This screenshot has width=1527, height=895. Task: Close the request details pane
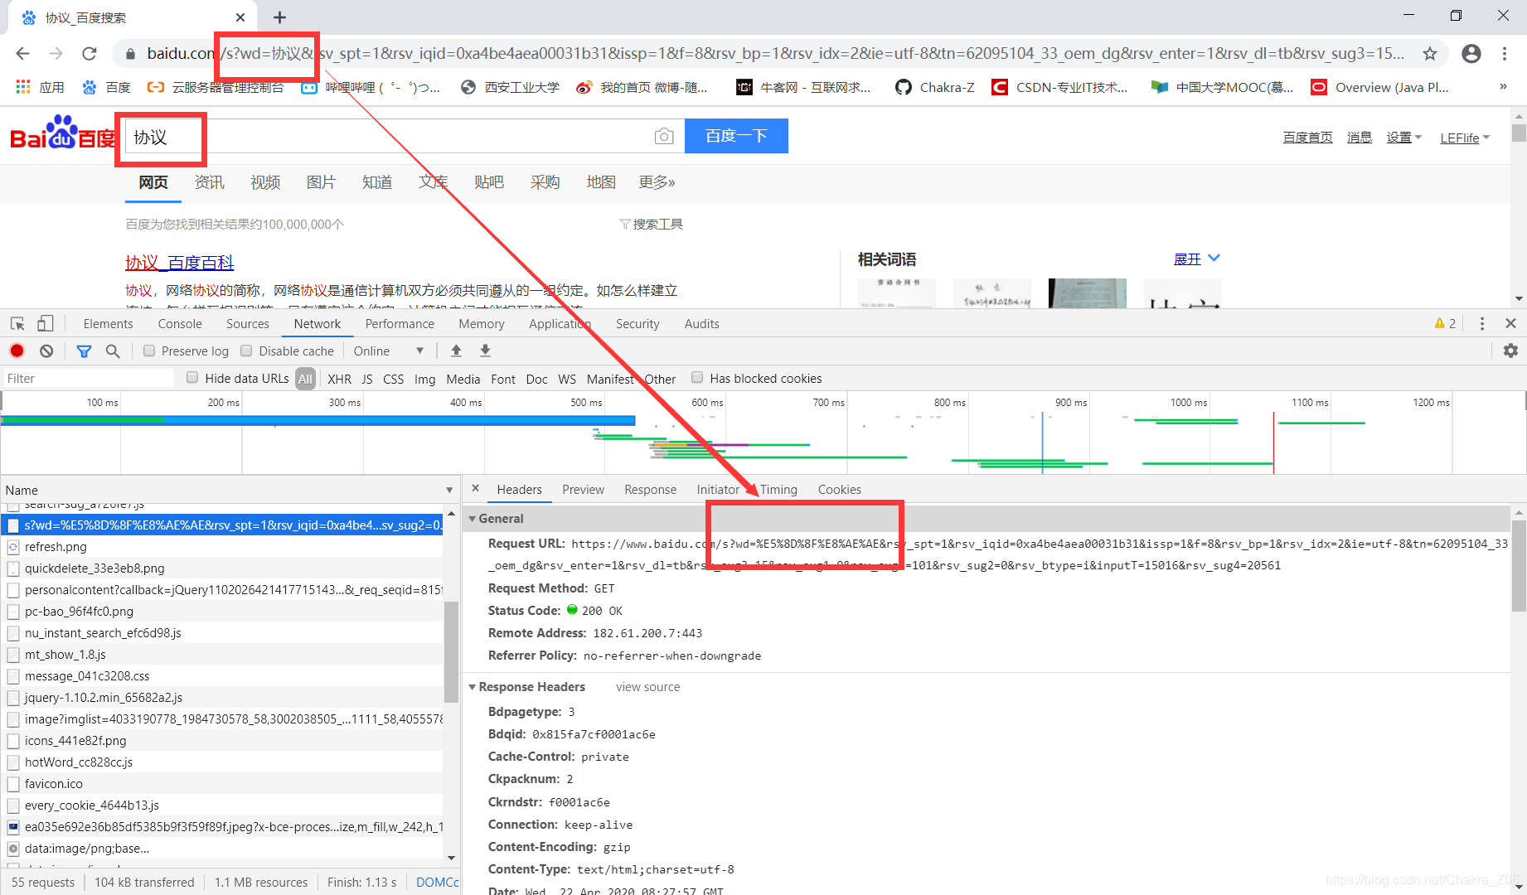(x=476, y=489)
